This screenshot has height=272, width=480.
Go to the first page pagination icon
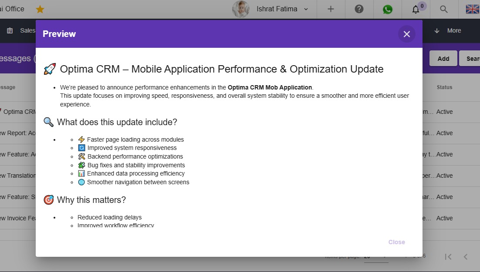click(448, 257)
